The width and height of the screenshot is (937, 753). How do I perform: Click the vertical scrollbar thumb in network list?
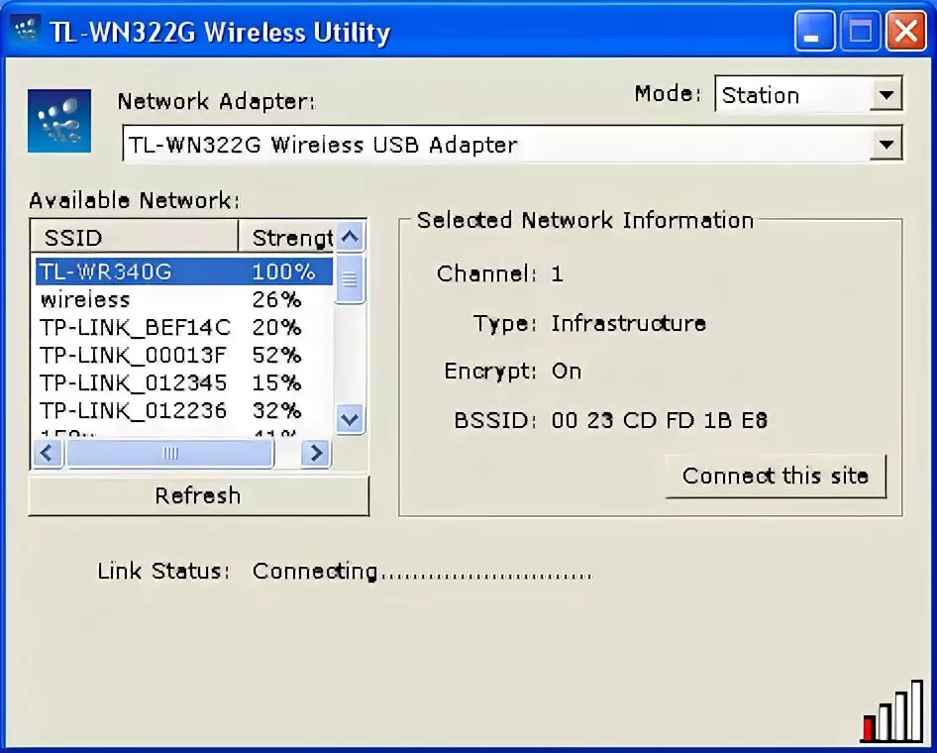coord(350,279)
